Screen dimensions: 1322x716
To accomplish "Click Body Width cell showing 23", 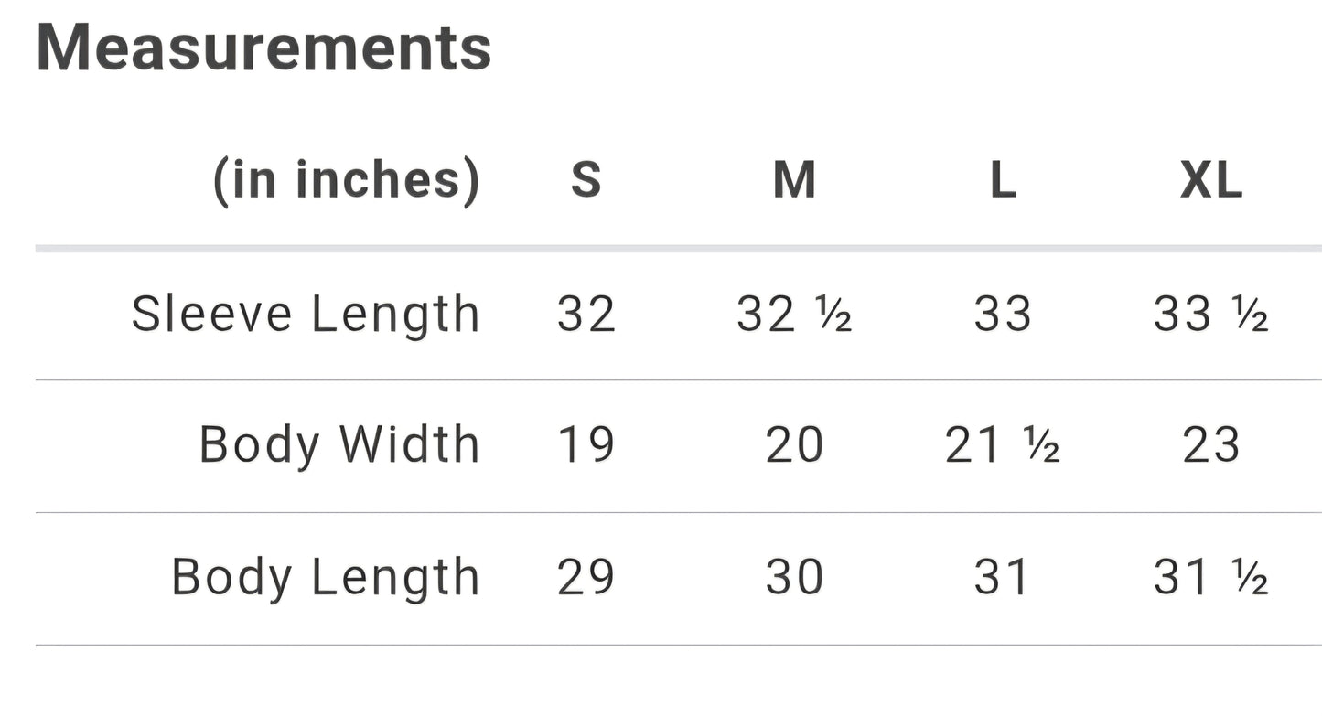I will coord(1210,446).
